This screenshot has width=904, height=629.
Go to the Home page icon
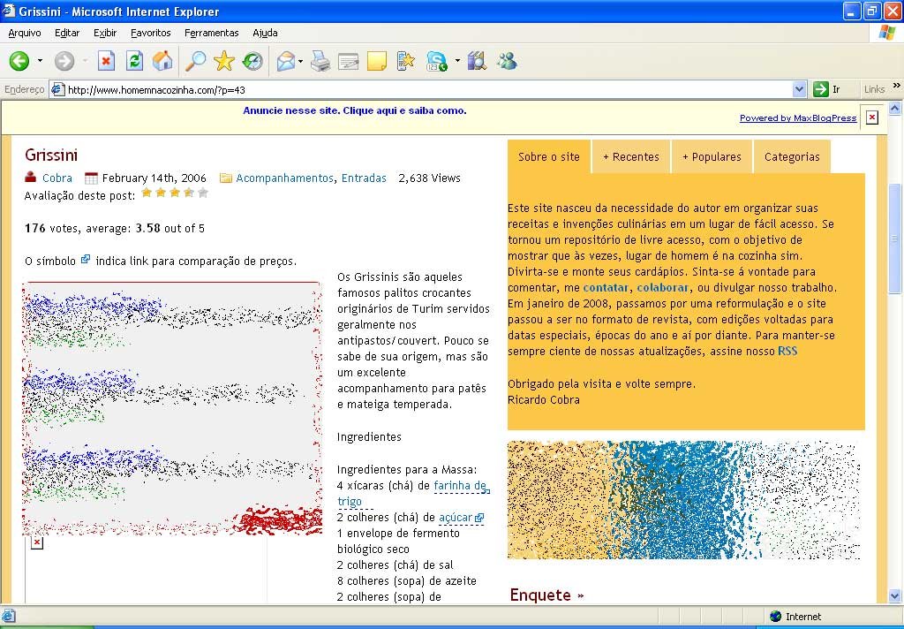[162, 61]
